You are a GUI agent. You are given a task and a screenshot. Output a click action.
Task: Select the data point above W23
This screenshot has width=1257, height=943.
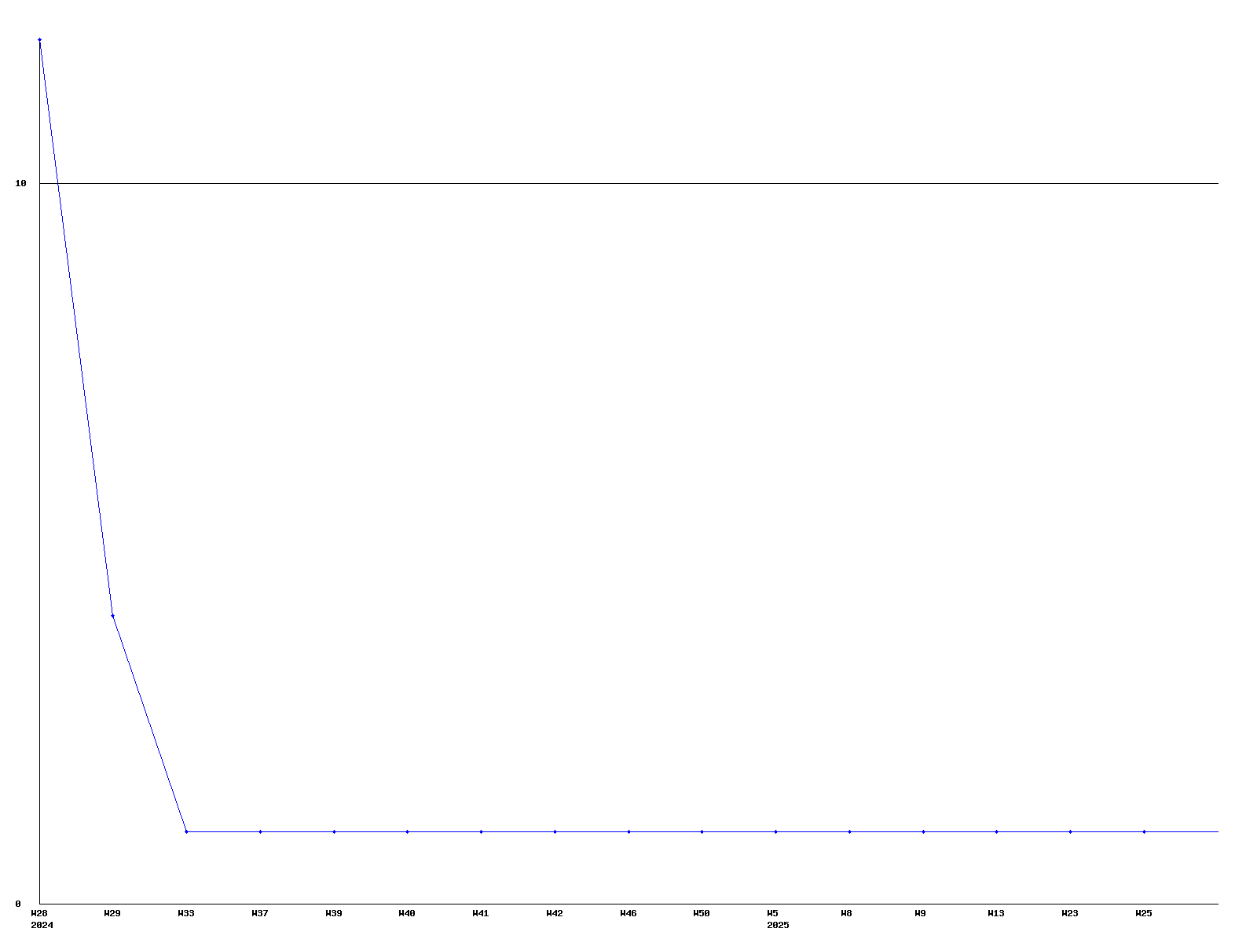(x=1070, y=831)
